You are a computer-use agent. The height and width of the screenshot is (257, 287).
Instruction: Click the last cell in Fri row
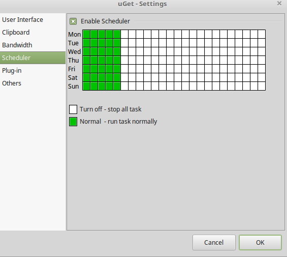262,69
